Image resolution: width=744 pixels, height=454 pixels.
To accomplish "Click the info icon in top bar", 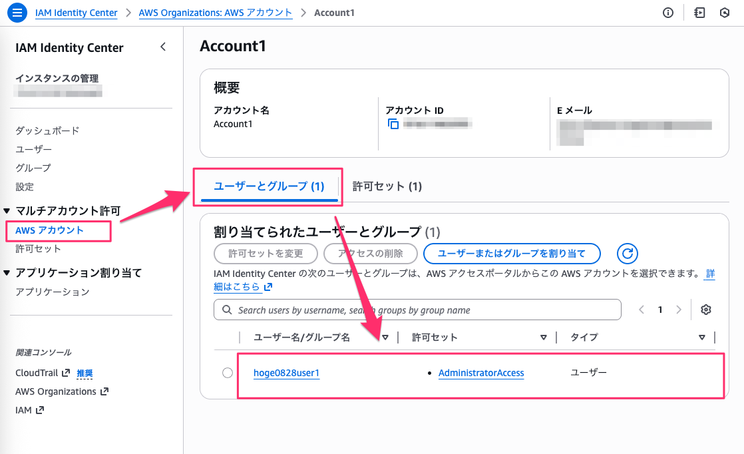I will [x=668, y=13].
